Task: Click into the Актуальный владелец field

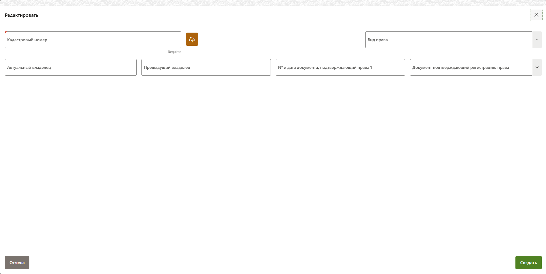Action: pyautogui.click(x=71, y=67)
